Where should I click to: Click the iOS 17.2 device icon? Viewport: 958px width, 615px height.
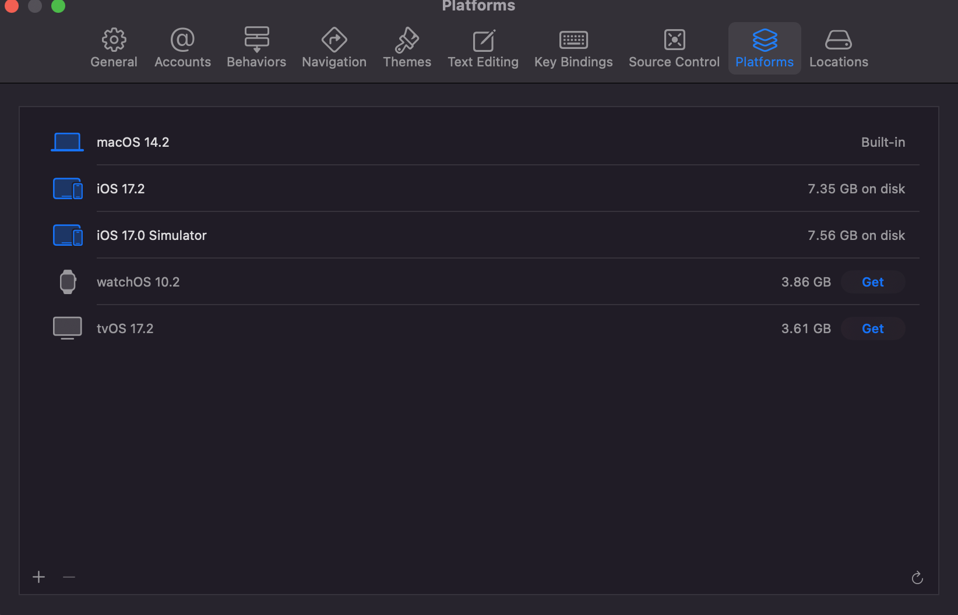[x=68, y=189]
